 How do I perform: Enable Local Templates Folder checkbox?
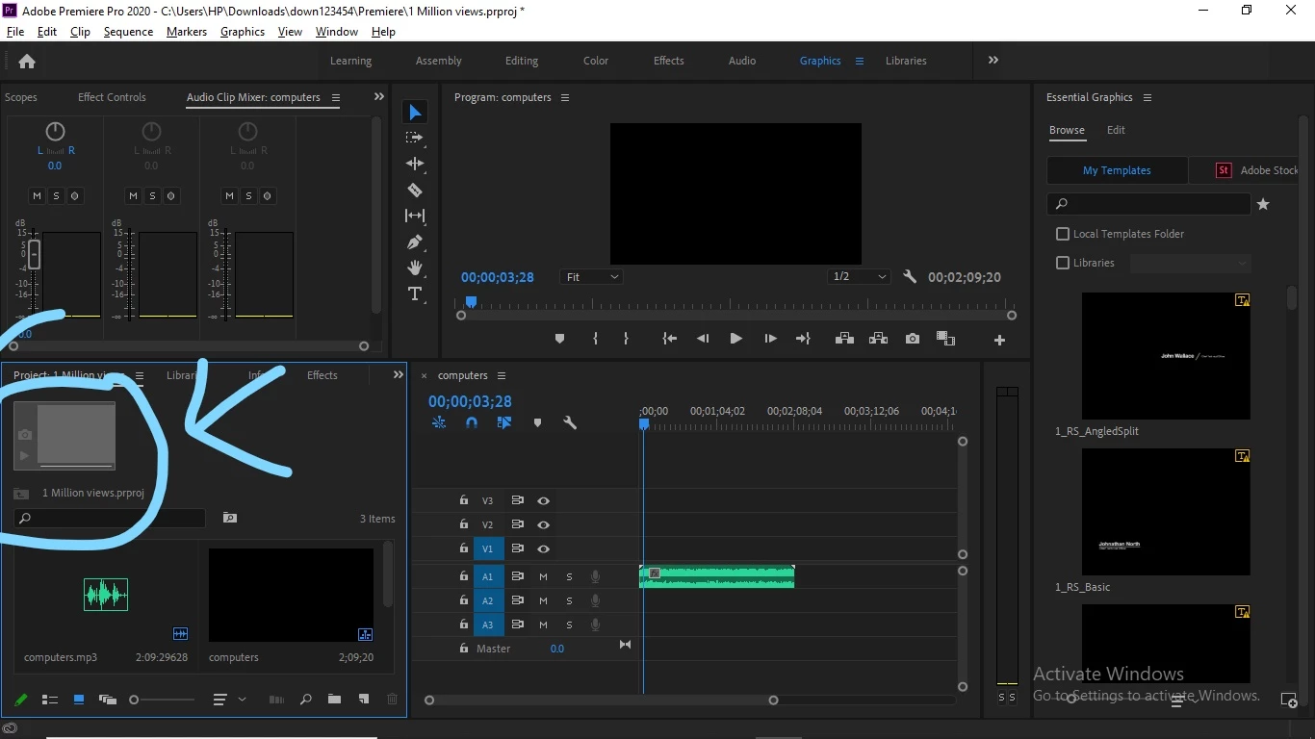pyautogui.click(x=1063, y=234)
